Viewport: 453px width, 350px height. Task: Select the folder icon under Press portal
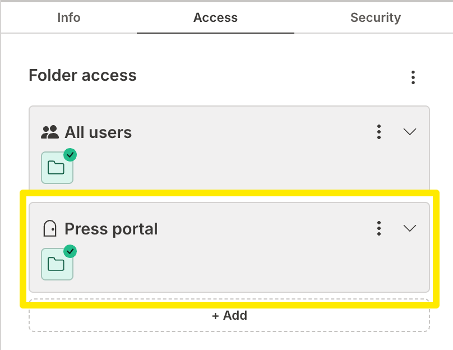57,264
